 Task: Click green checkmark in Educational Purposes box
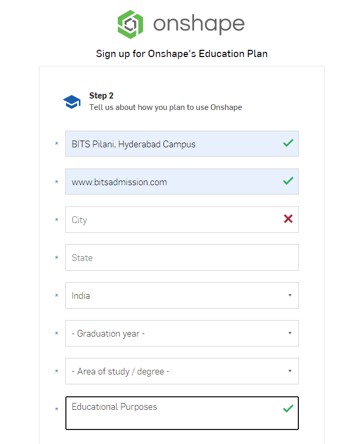point(288,409)
